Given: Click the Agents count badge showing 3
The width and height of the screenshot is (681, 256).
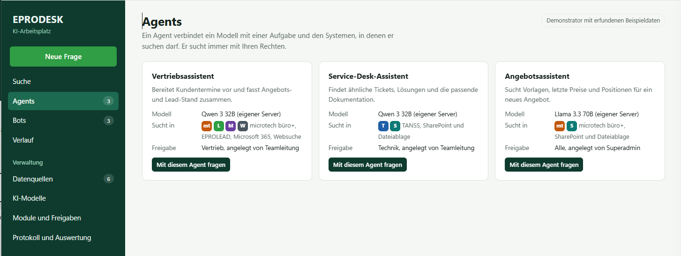Looking at the screenshot, I should [109, 101].
